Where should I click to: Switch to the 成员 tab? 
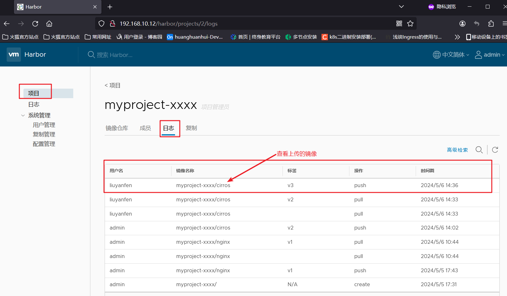pos(145,128)
